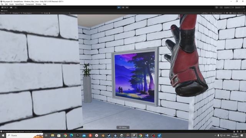The image size is (246, 138).
Task: Toggle the Mute Audio icon
Action: tap(227, 13)
